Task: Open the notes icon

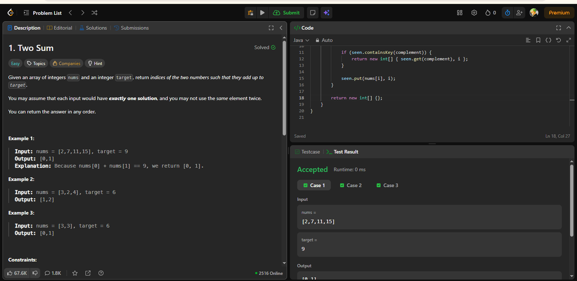Action: pyautogui.click(x=312, y=13)
